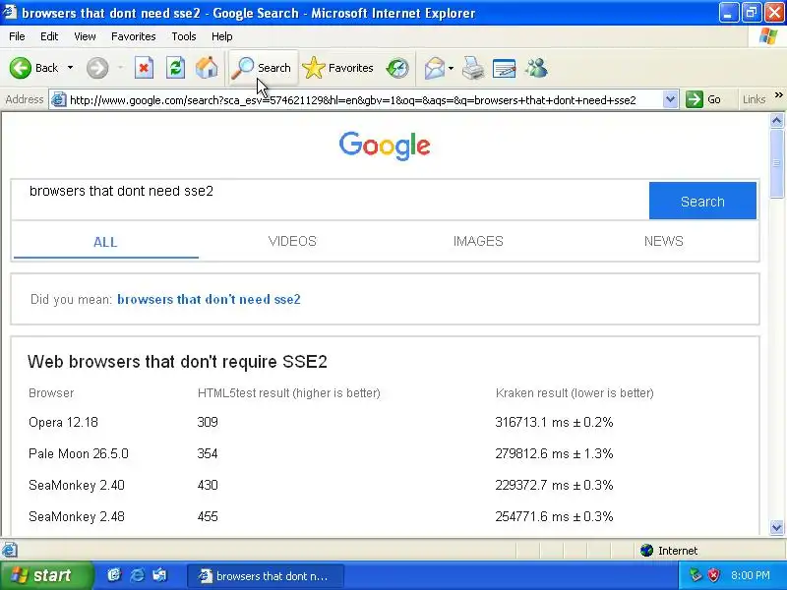The image size is (787, 590).
Task: Switch to the NEWS tab
Action: (x=663, y=241)
